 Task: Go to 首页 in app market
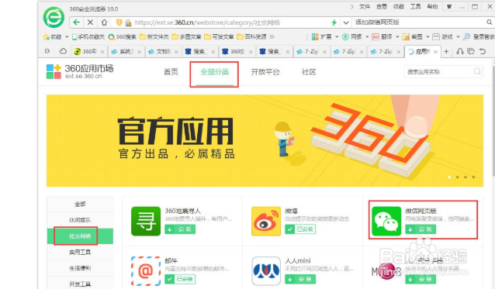click(x=171, y=72)
